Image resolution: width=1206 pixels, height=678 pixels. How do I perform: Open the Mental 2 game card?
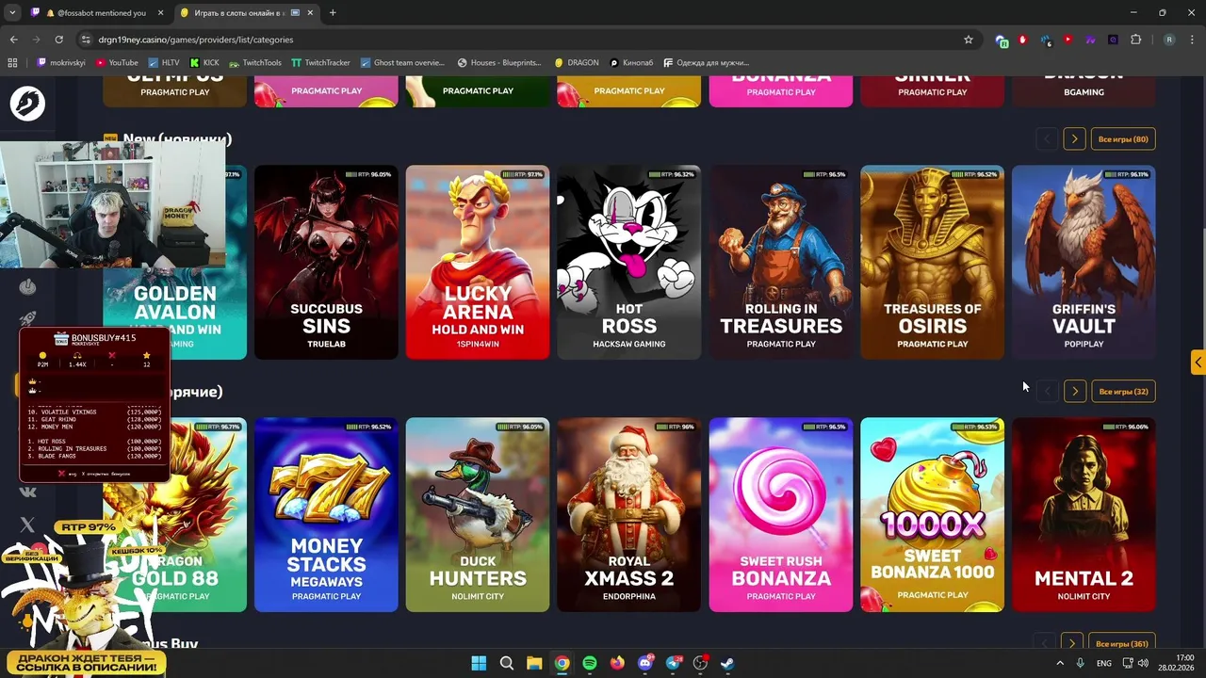point(1084,515)
